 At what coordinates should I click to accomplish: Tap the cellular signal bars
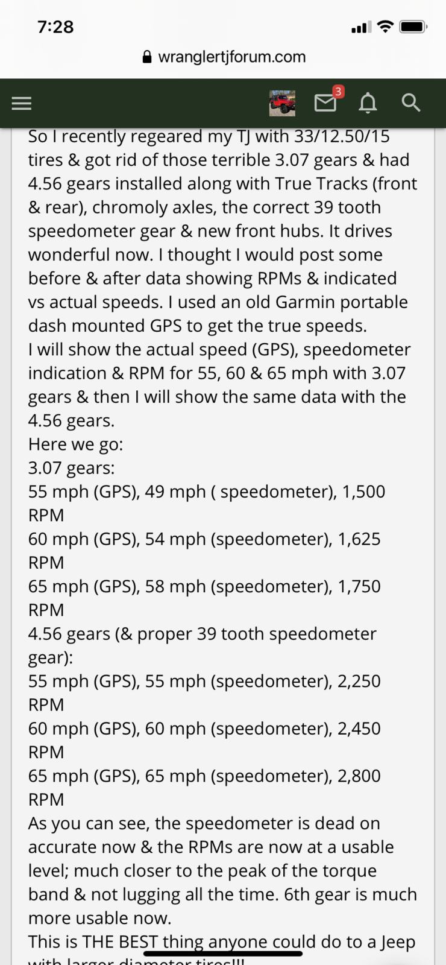361,27
